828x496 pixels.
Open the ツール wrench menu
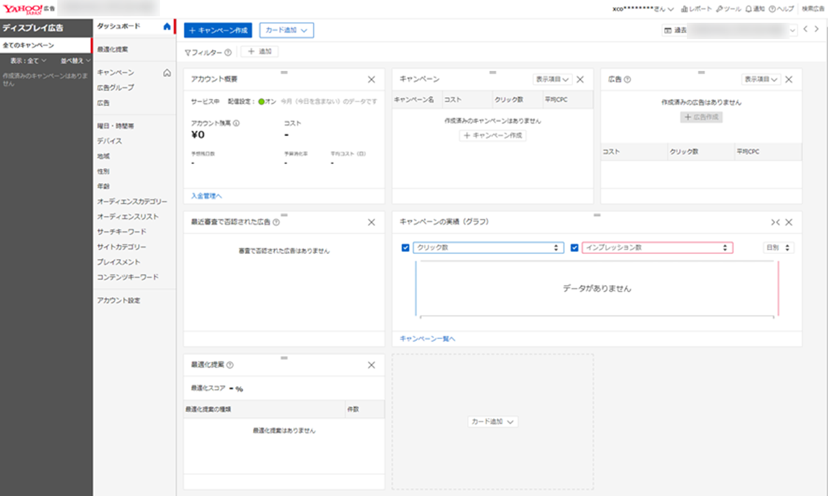click(719, 9)
